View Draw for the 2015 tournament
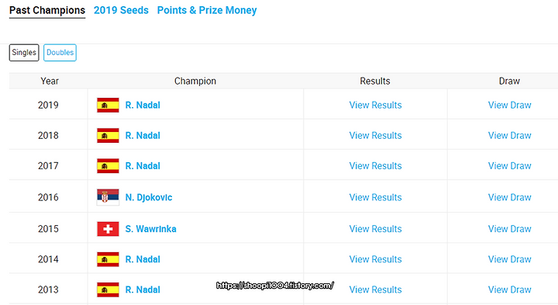 pyautogui.click(x=510, y=229)
